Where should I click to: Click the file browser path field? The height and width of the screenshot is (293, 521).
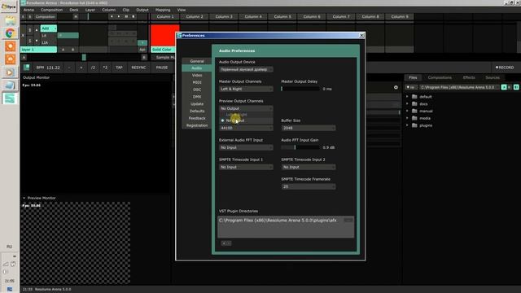(458, 87)
